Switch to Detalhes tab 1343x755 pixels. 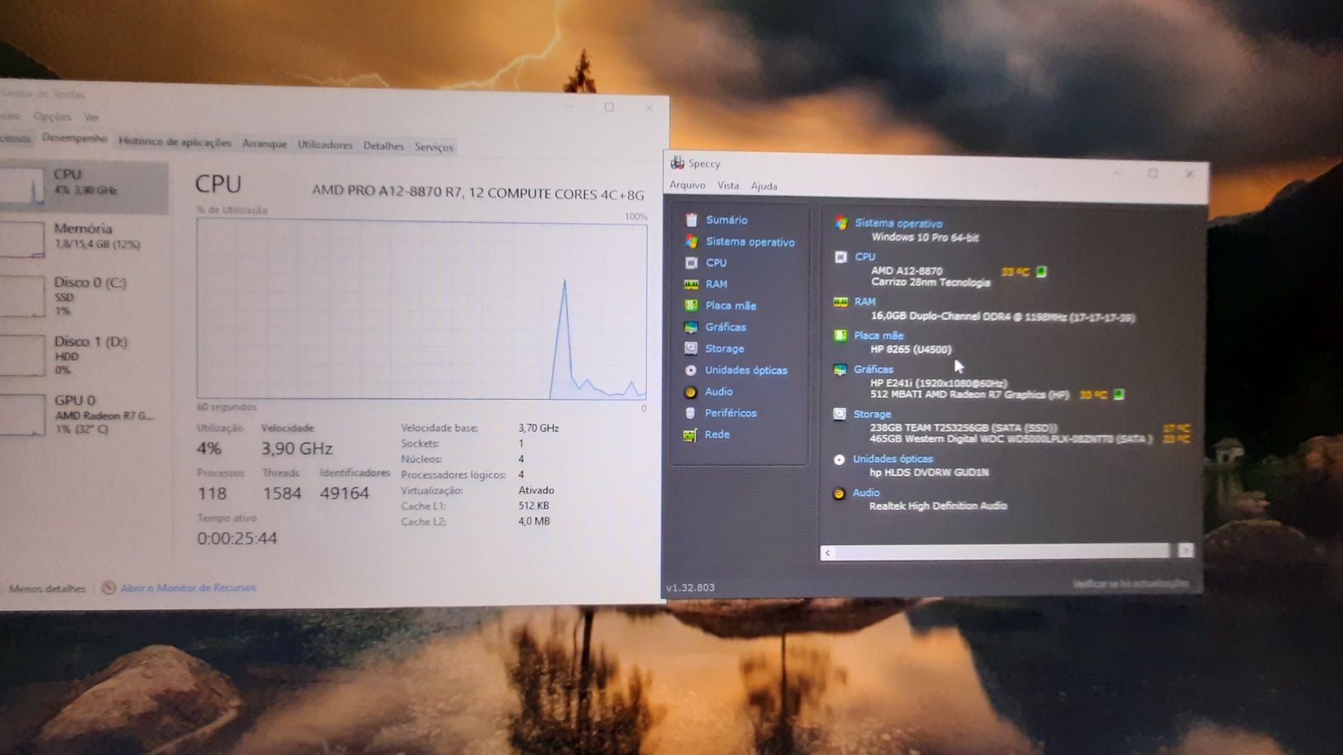coord(383,146)
